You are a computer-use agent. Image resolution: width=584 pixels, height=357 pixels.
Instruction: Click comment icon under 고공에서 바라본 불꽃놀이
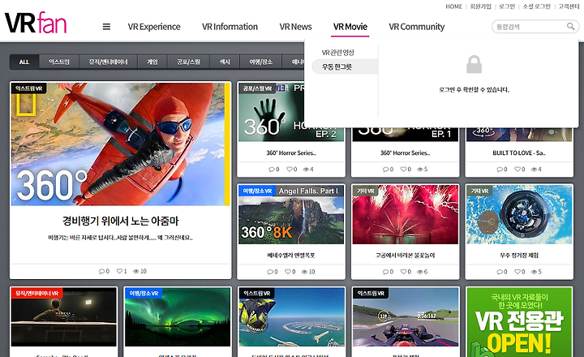pos(386,272)
